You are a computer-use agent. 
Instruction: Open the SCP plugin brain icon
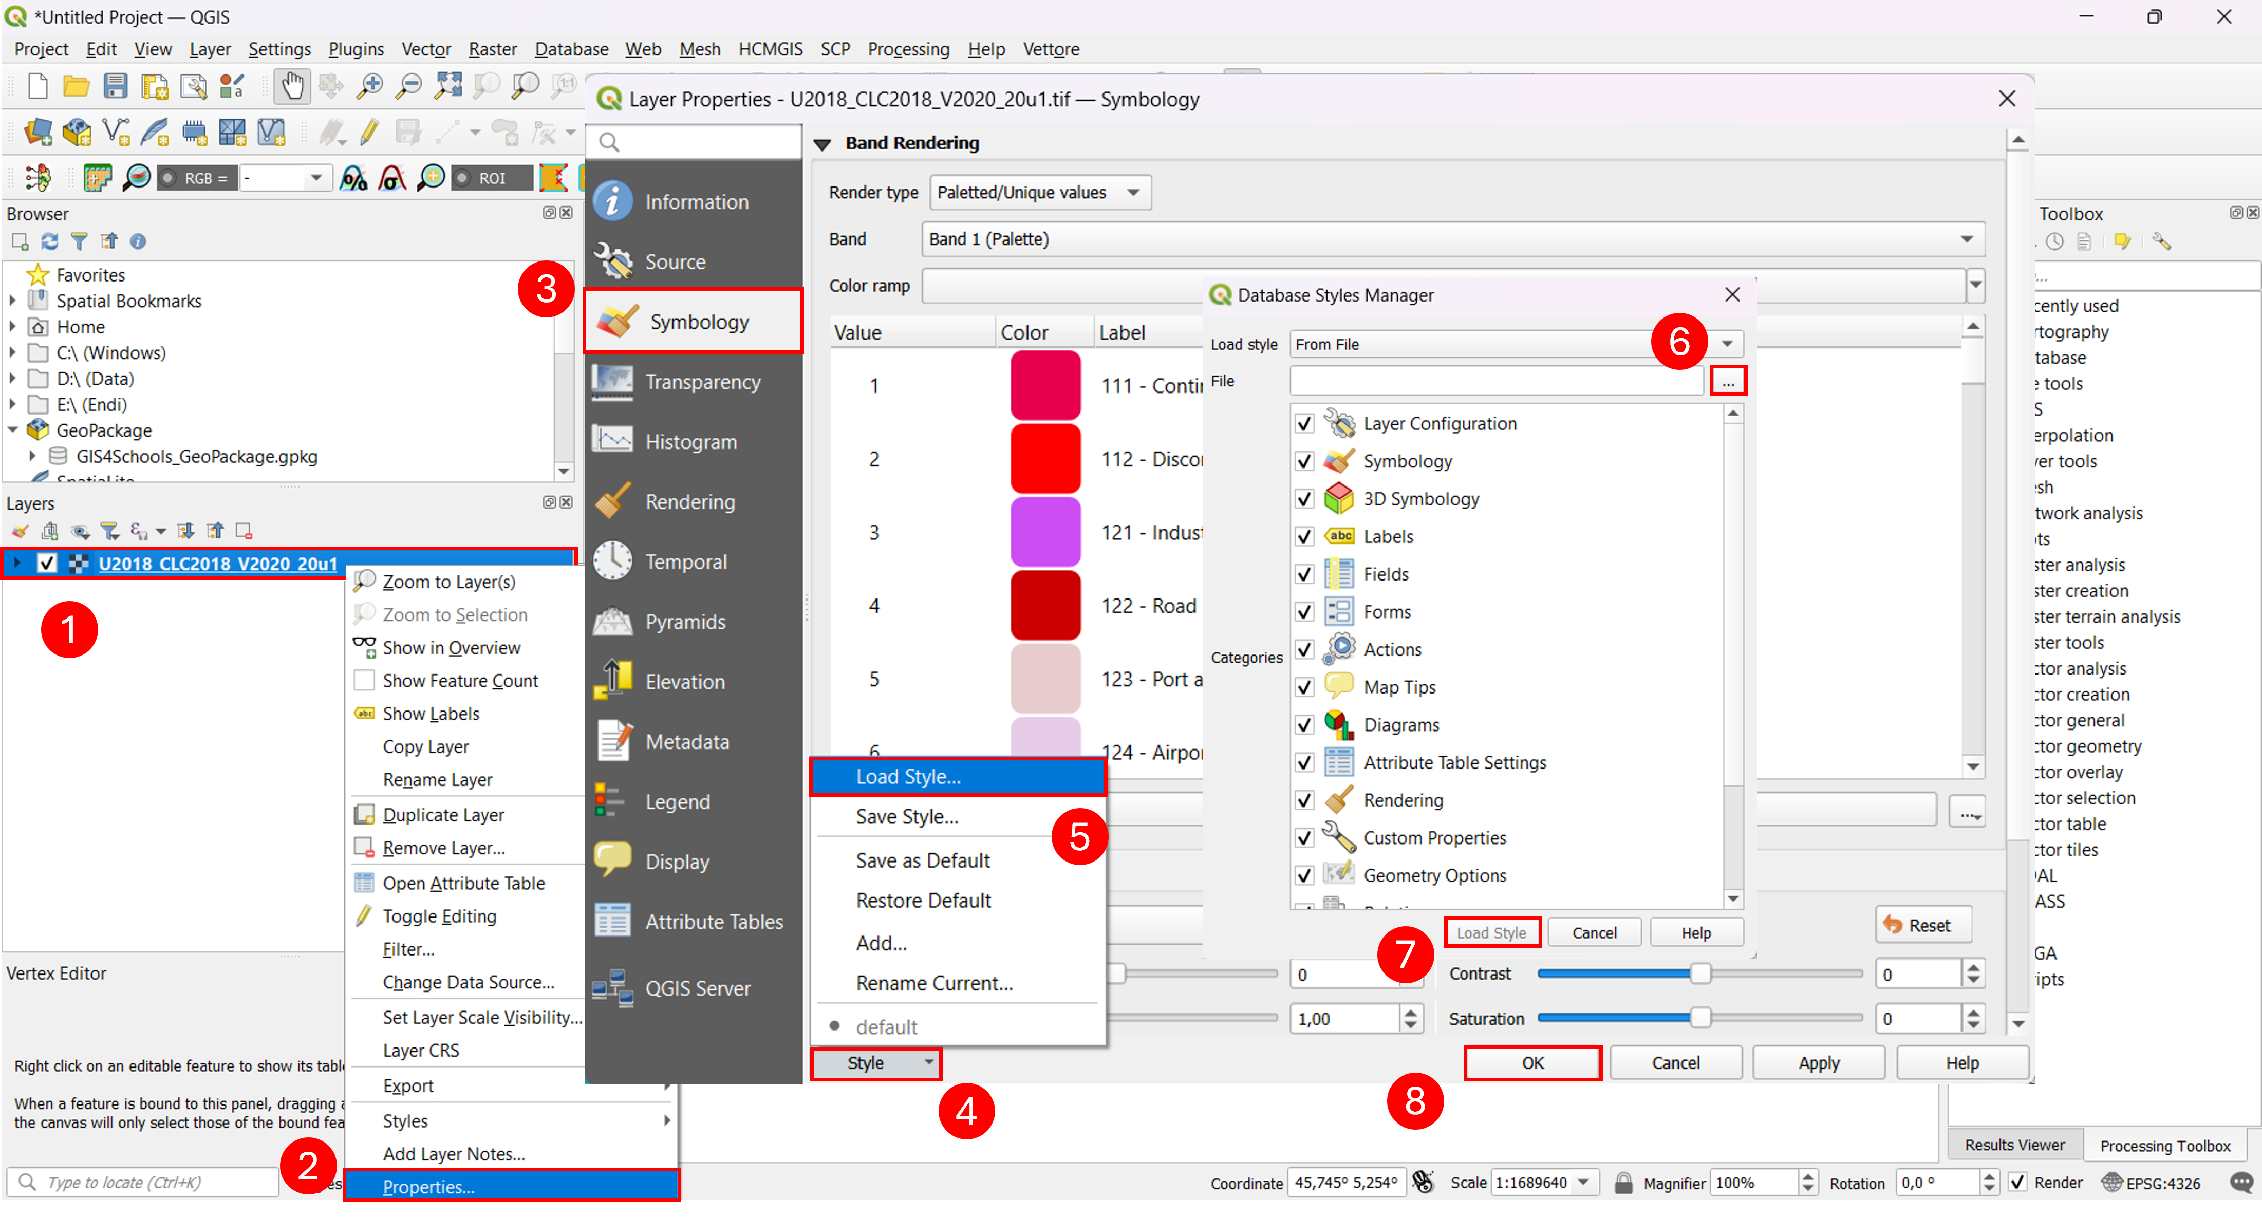pos(37,178)
